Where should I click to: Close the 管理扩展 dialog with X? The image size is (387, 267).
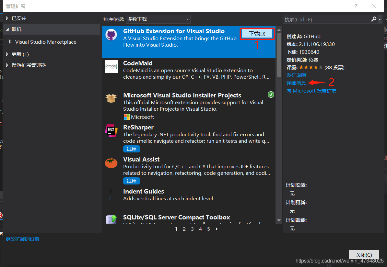[374, 6]
